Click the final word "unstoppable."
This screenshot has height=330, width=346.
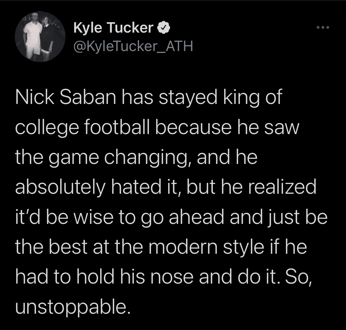[x=71, y=306]
